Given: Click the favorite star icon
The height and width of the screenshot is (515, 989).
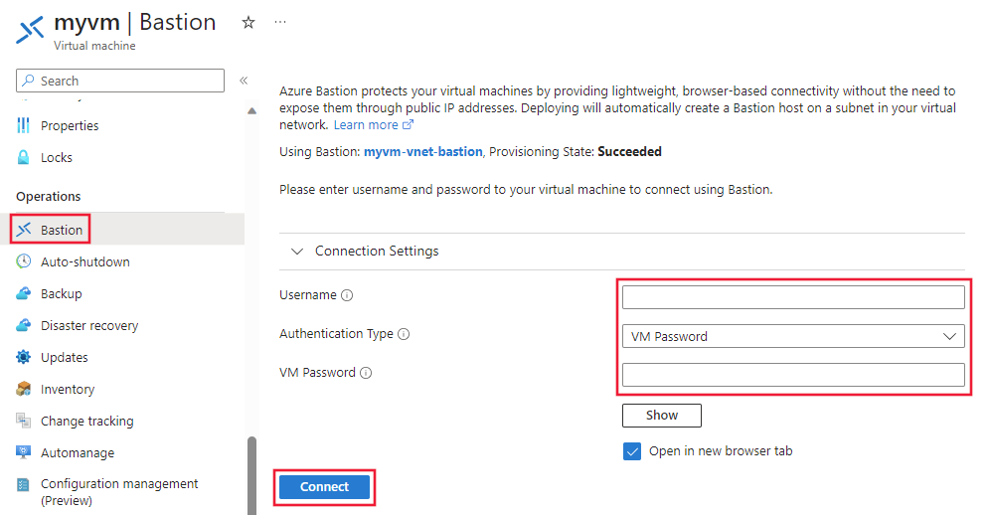Looking at the screenshot, I should point(248,22).
